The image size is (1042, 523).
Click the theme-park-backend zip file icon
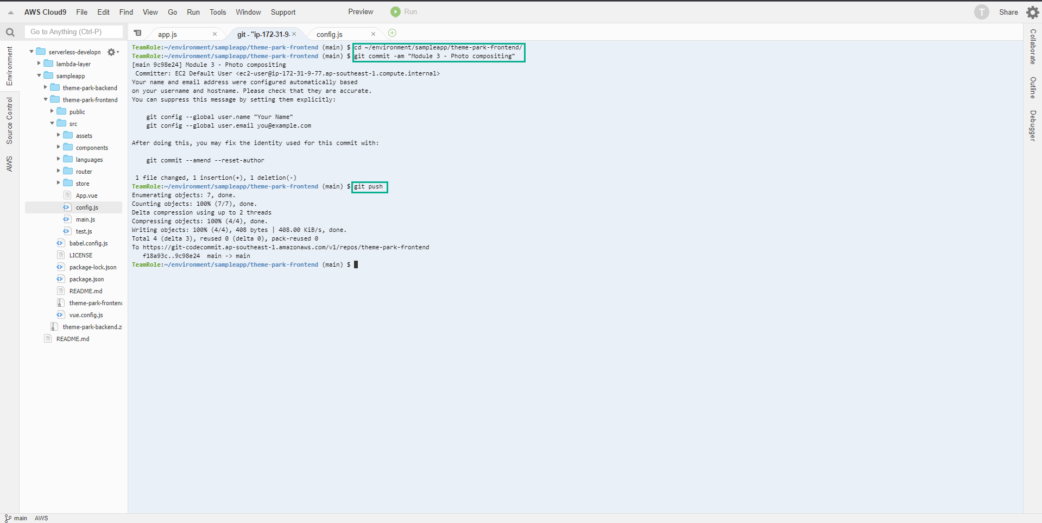tap(54, 327)
